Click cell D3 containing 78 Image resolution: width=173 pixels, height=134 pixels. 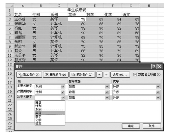77,19
